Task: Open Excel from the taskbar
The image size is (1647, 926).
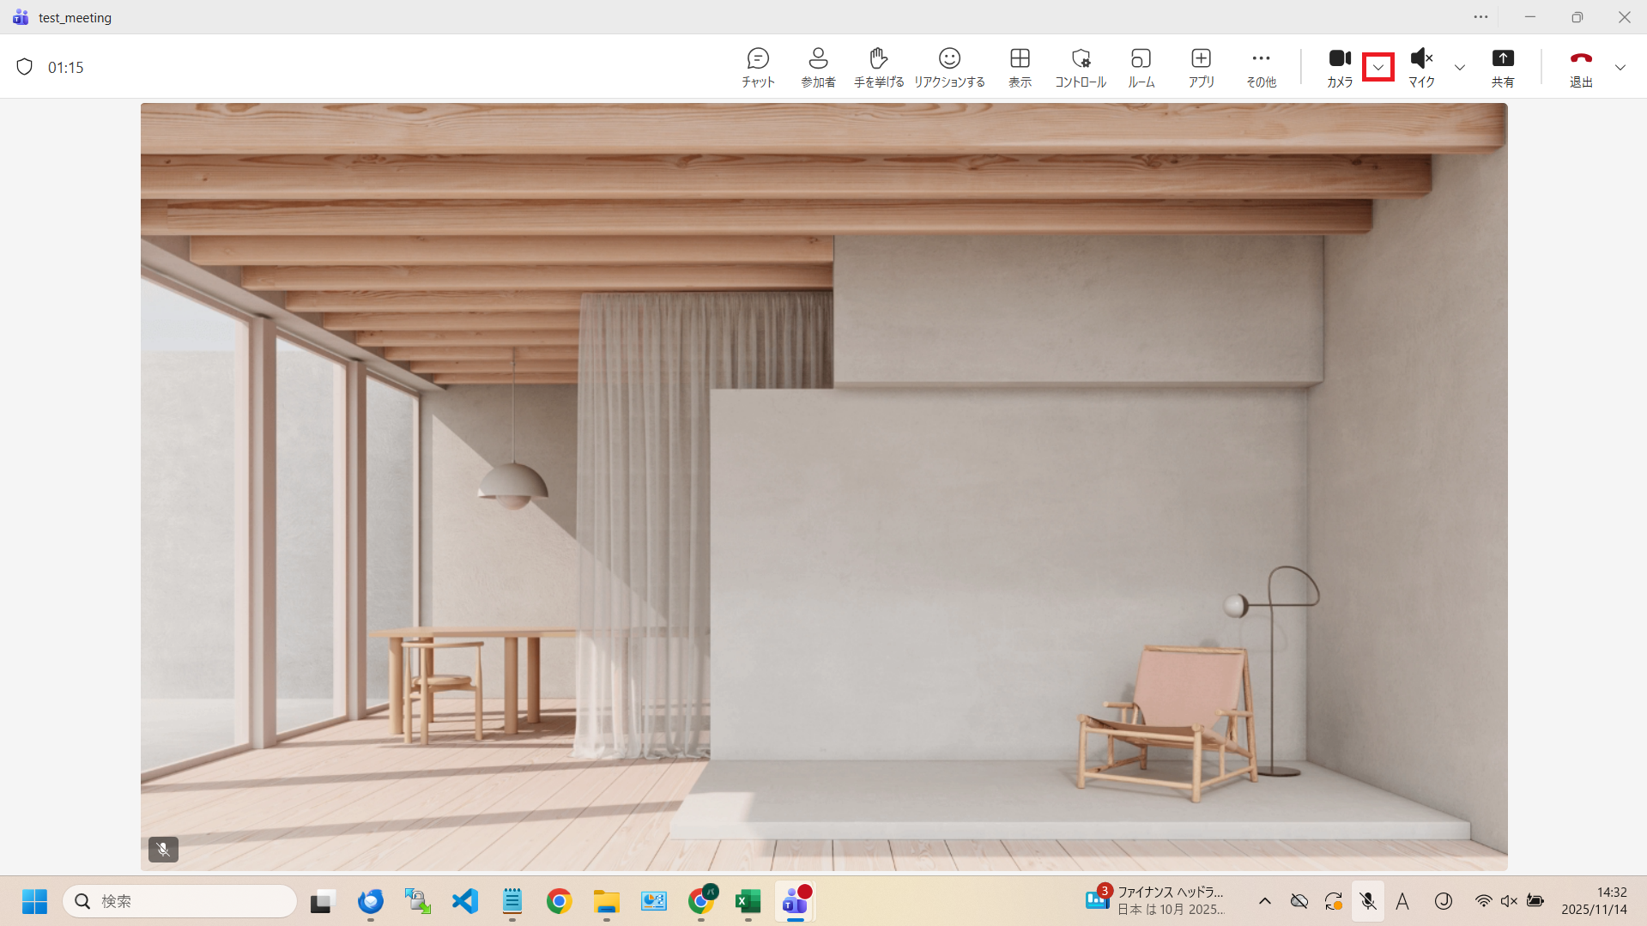Action: coord(748,901)
